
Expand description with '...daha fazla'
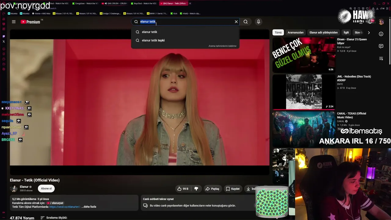pos(89,207)
